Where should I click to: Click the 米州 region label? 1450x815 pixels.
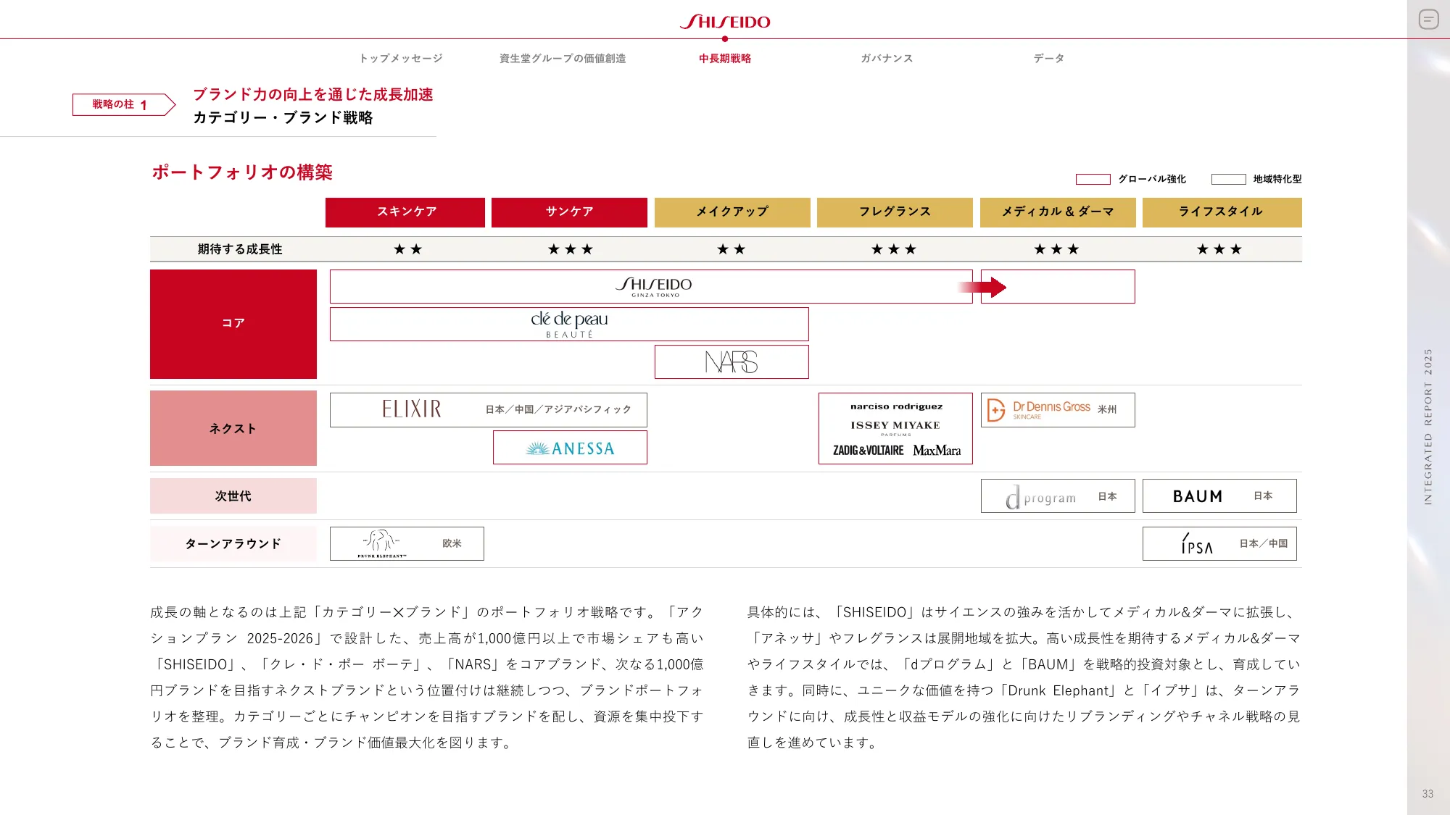[1107, 410]
